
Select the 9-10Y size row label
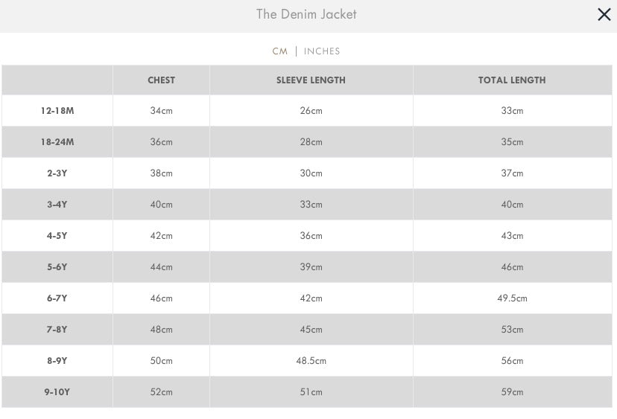click(x=57, y=392)
